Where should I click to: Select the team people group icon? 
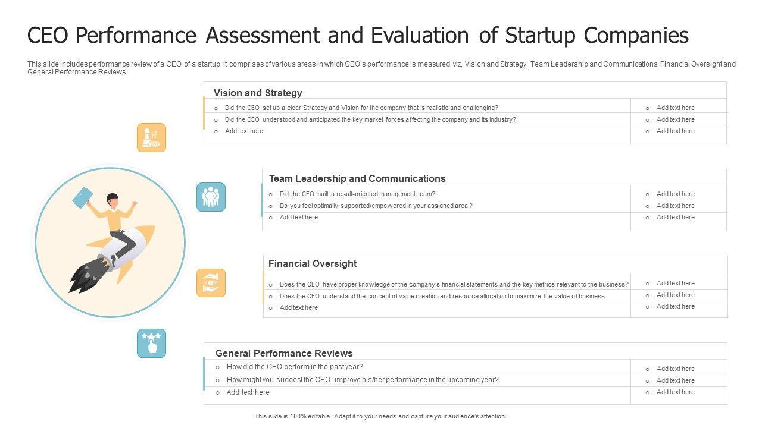click(211, 197)
